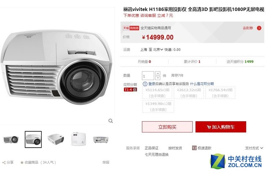
Task: Select the 12期 installment option
Action: (x=158, y=106)
